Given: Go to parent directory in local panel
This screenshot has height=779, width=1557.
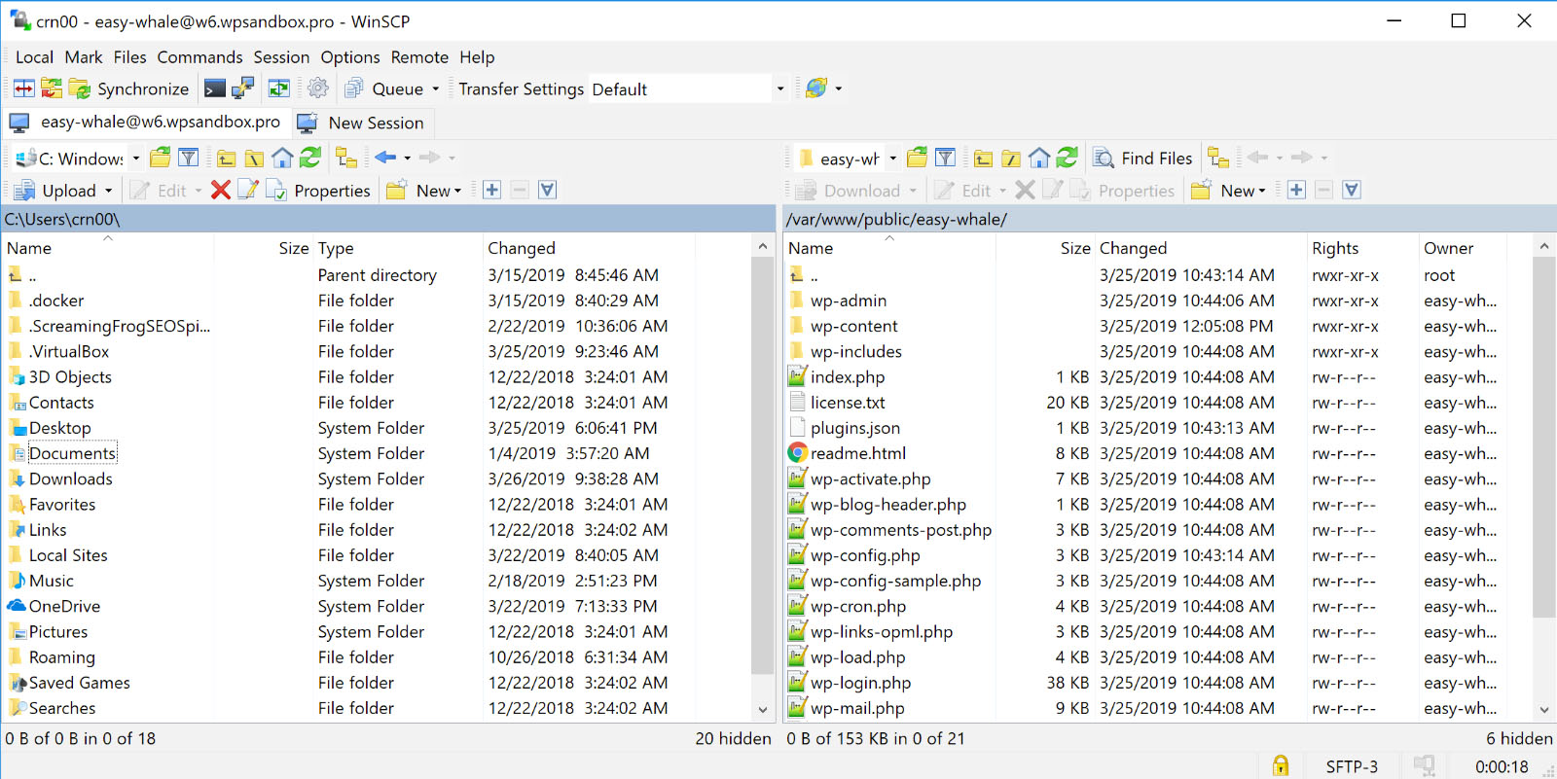Looking at the screenshot, I should [x=226, y=158].
